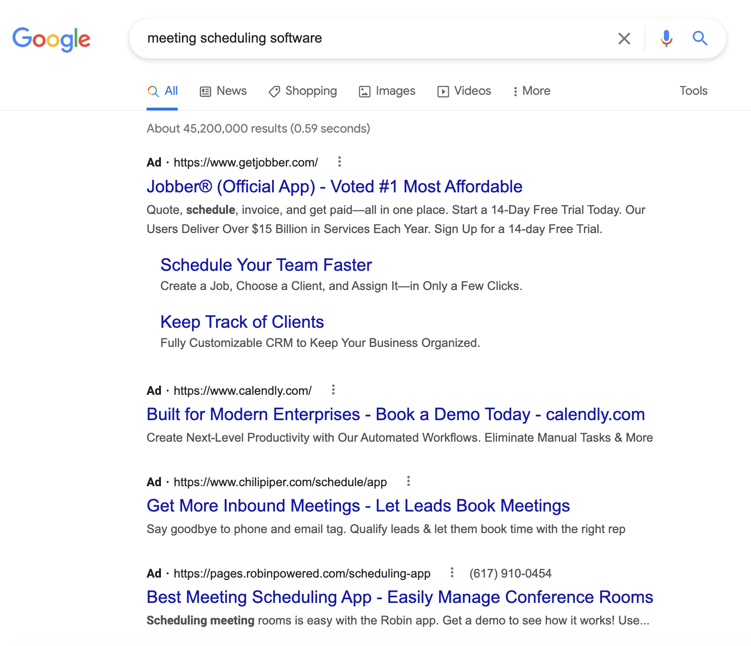This screenshot has width=751, height=646.
Task: Start voice search with the microphone icon
Action: pyautogui.click(x=666, y=38)
